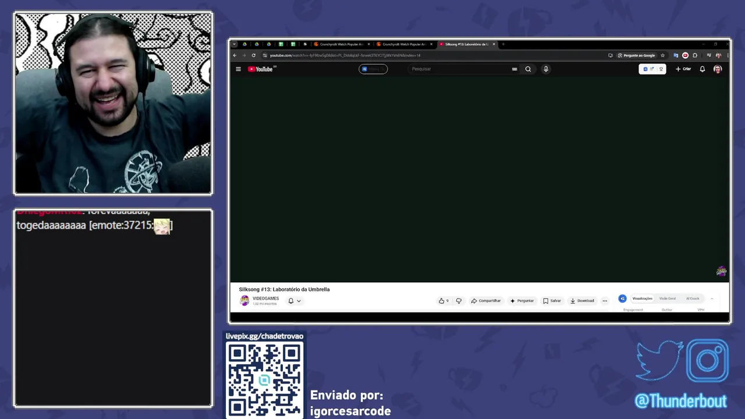
Task: Open the on-screen keyboard icon in search
Action: coord(515,69)
